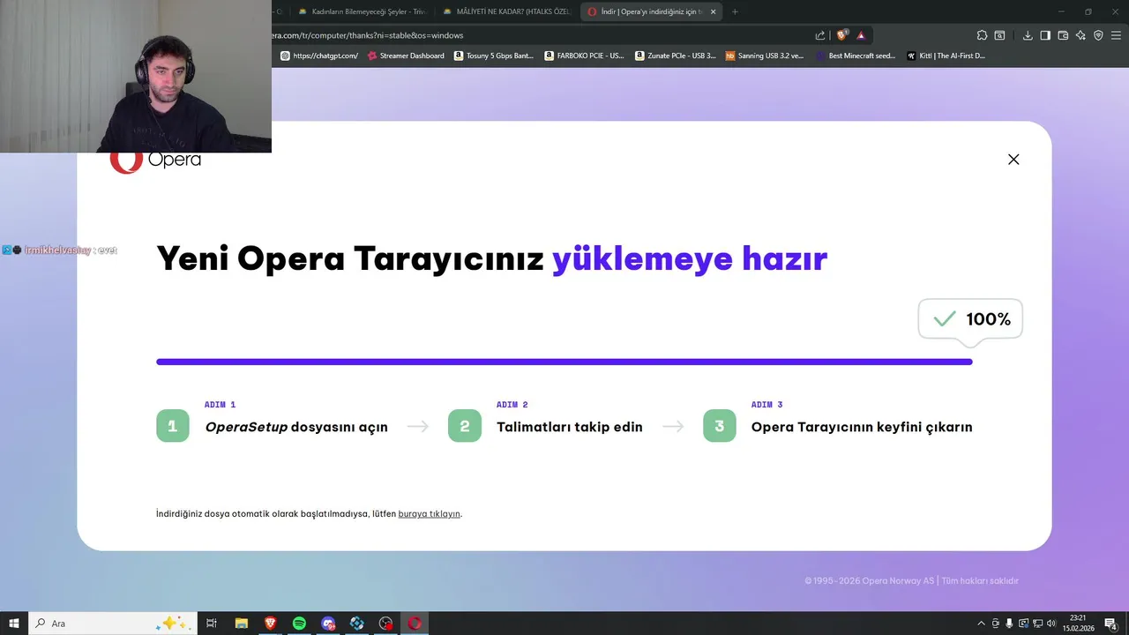Show hidden system tray icons chevron
Screen dimensions: 1129x635
(981, 624)
